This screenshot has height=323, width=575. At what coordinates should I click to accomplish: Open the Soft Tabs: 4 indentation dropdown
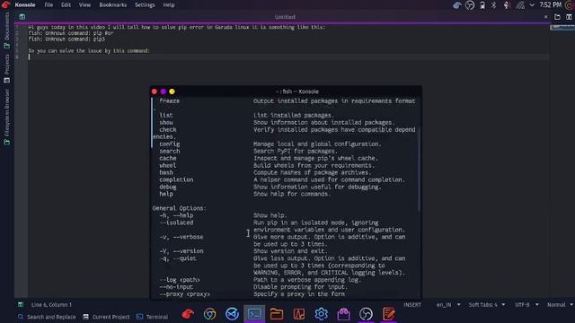[x=487, y=305]
